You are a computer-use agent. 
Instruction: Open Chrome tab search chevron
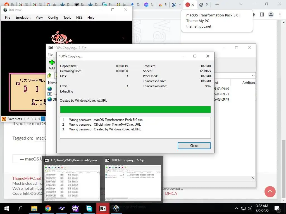241,4
